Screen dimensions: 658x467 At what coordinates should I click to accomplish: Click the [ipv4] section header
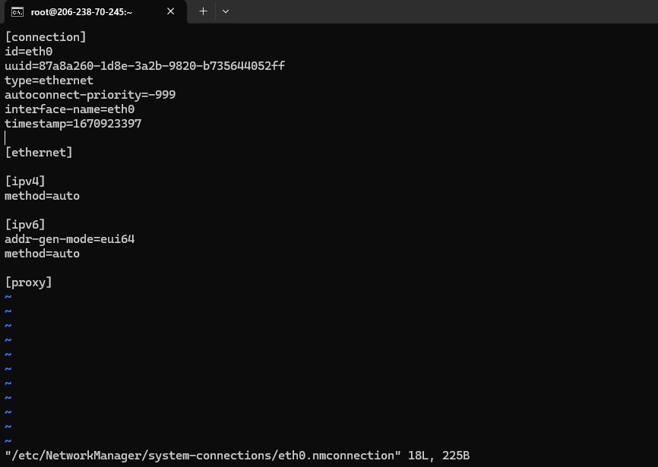click(25, 181)
